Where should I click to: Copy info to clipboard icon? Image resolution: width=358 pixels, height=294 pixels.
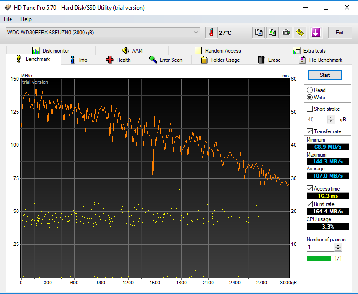coord(259,33)
